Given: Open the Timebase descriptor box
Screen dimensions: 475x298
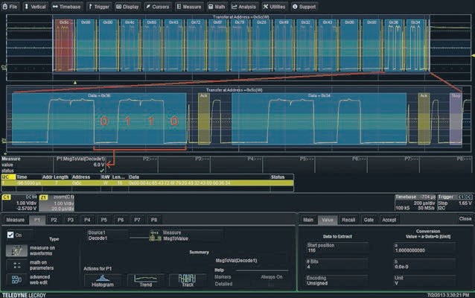Looking at the screenshot, I should (415, 203).
